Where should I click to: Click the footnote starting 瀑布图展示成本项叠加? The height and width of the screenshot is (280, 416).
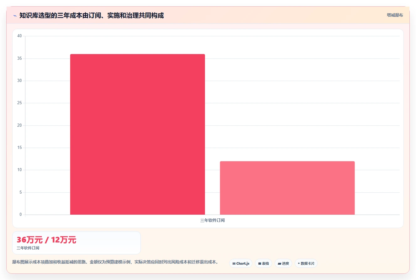115,262
